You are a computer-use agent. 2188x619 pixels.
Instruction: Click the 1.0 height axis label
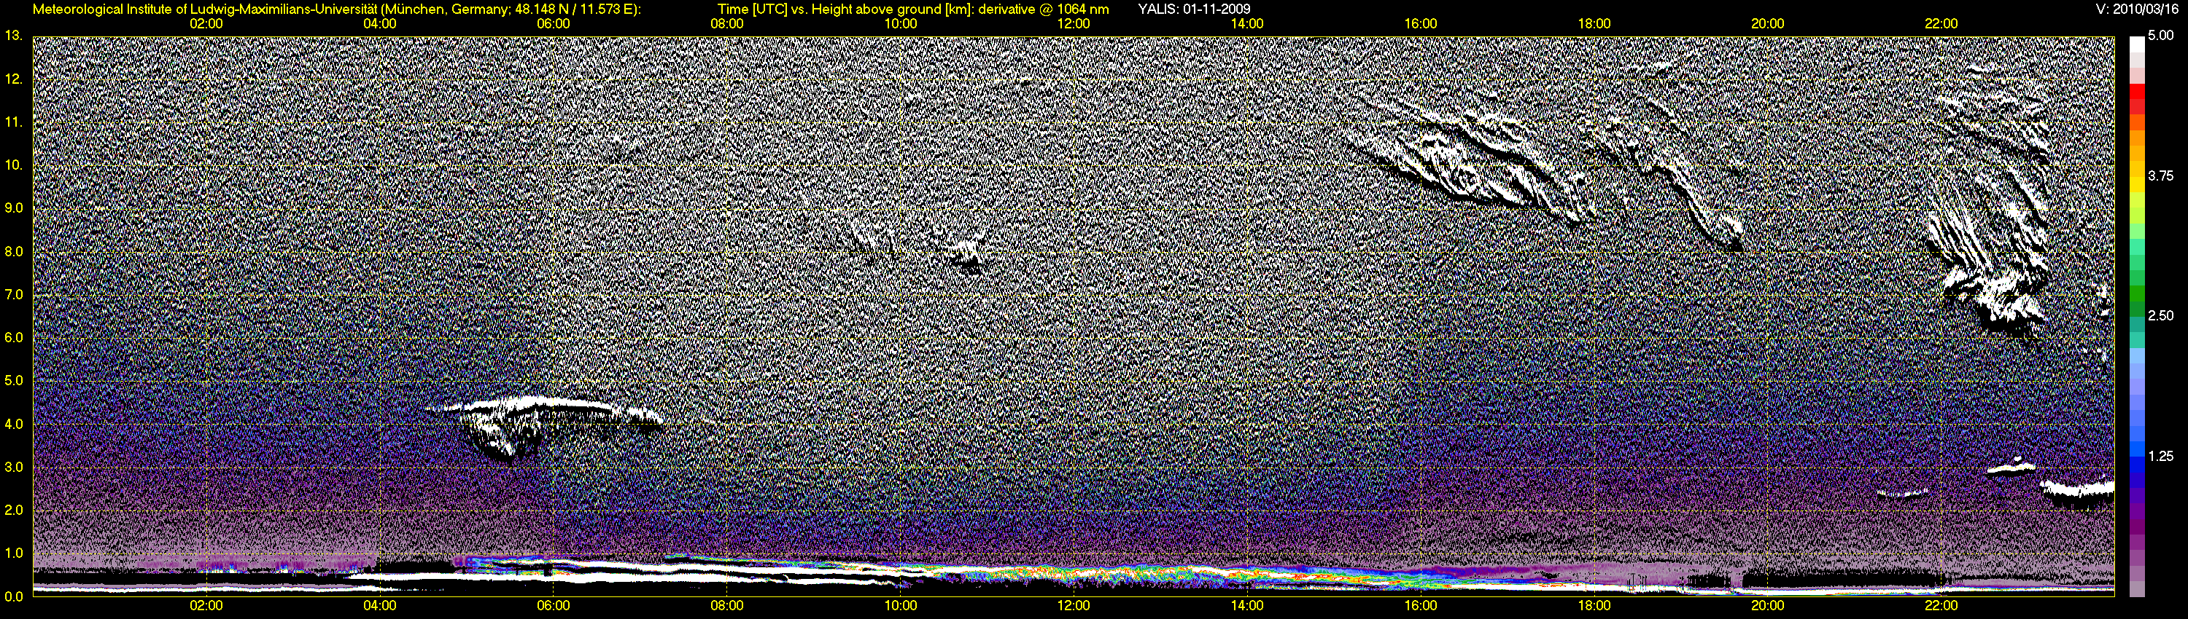(x=14, y=553)
